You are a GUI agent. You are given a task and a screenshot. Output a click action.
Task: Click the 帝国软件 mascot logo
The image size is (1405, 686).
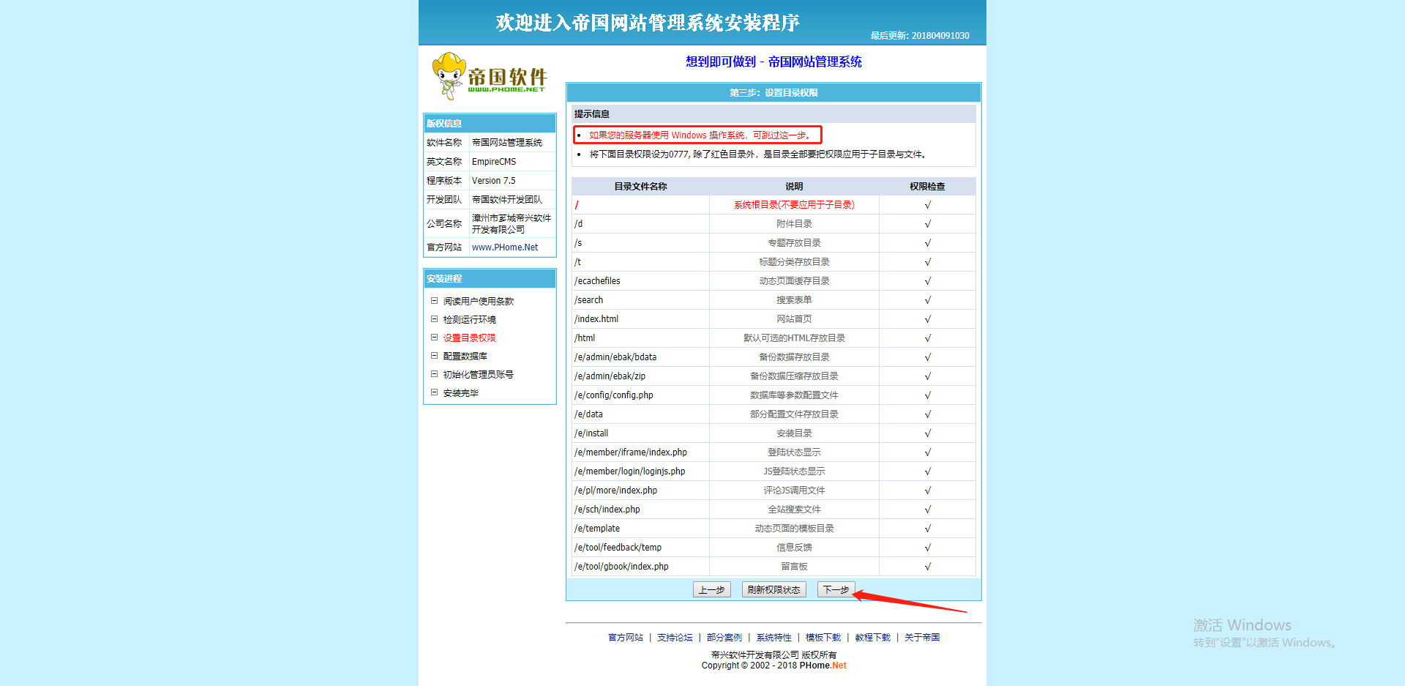tap(489, 75)
